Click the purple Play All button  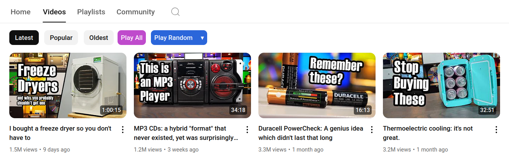coord(132,38)
